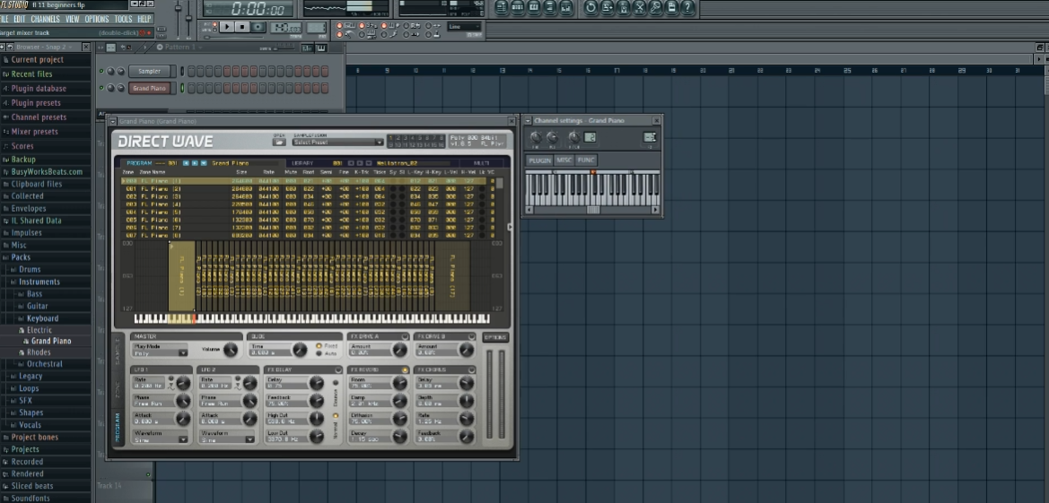The image size is (1049, 503).
Task: Enable the FX Drive B toggle
Action: (x=472, y=336)
